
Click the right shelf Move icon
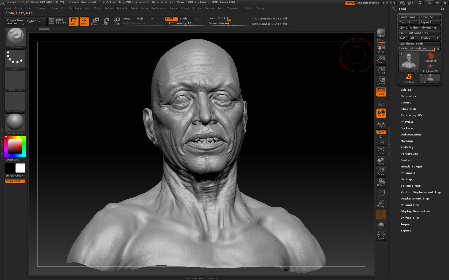pyautogui.click(x=381, y=161)
